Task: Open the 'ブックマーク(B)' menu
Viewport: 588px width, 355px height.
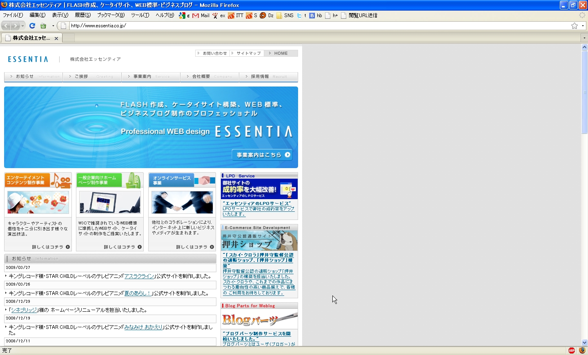Action: pyautogui.click(x=111, y=15)
